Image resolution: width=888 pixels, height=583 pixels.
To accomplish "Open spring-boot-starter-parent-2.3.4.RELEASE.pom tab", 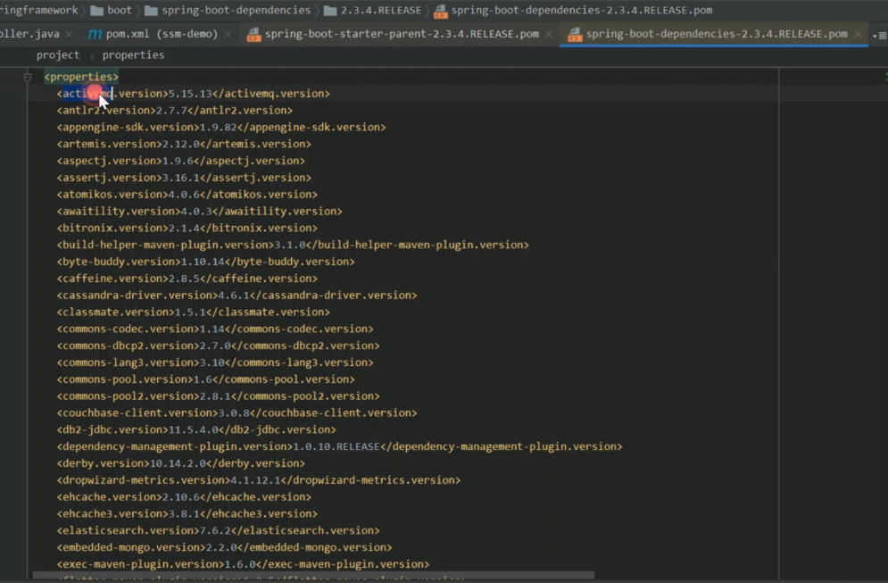I will tap(402, 34).
